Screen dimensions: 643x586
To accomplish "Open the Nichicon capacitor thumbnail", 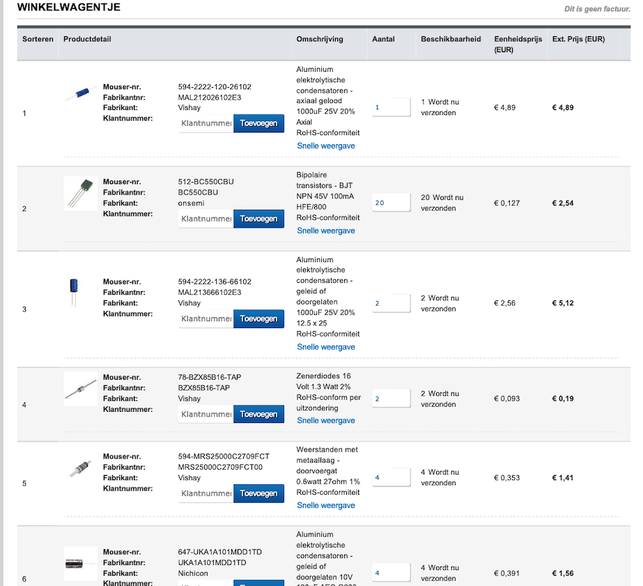I will click(x=80, y=563).
